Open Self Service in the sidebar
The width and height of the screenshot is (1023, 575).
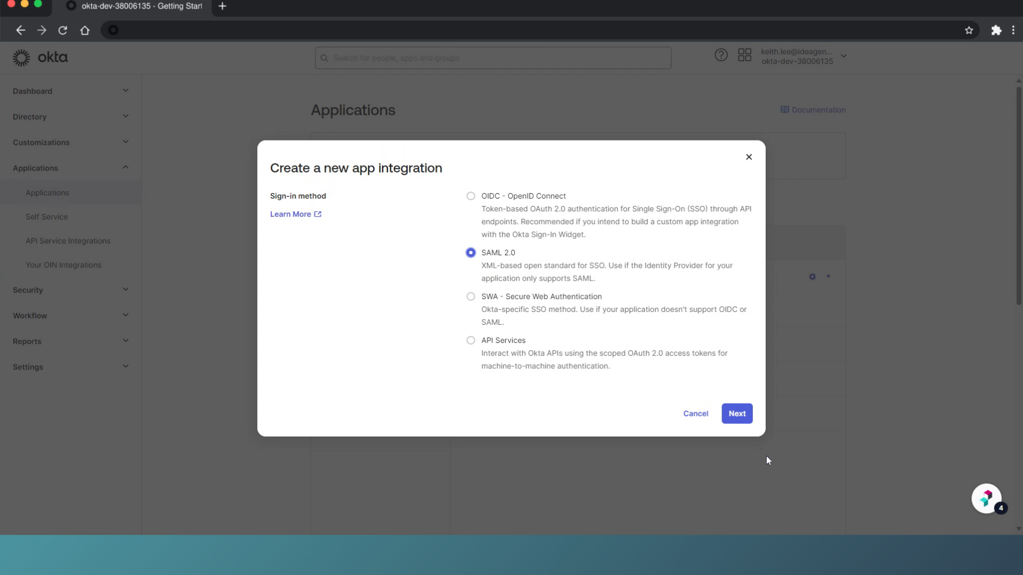pos(47,217)
